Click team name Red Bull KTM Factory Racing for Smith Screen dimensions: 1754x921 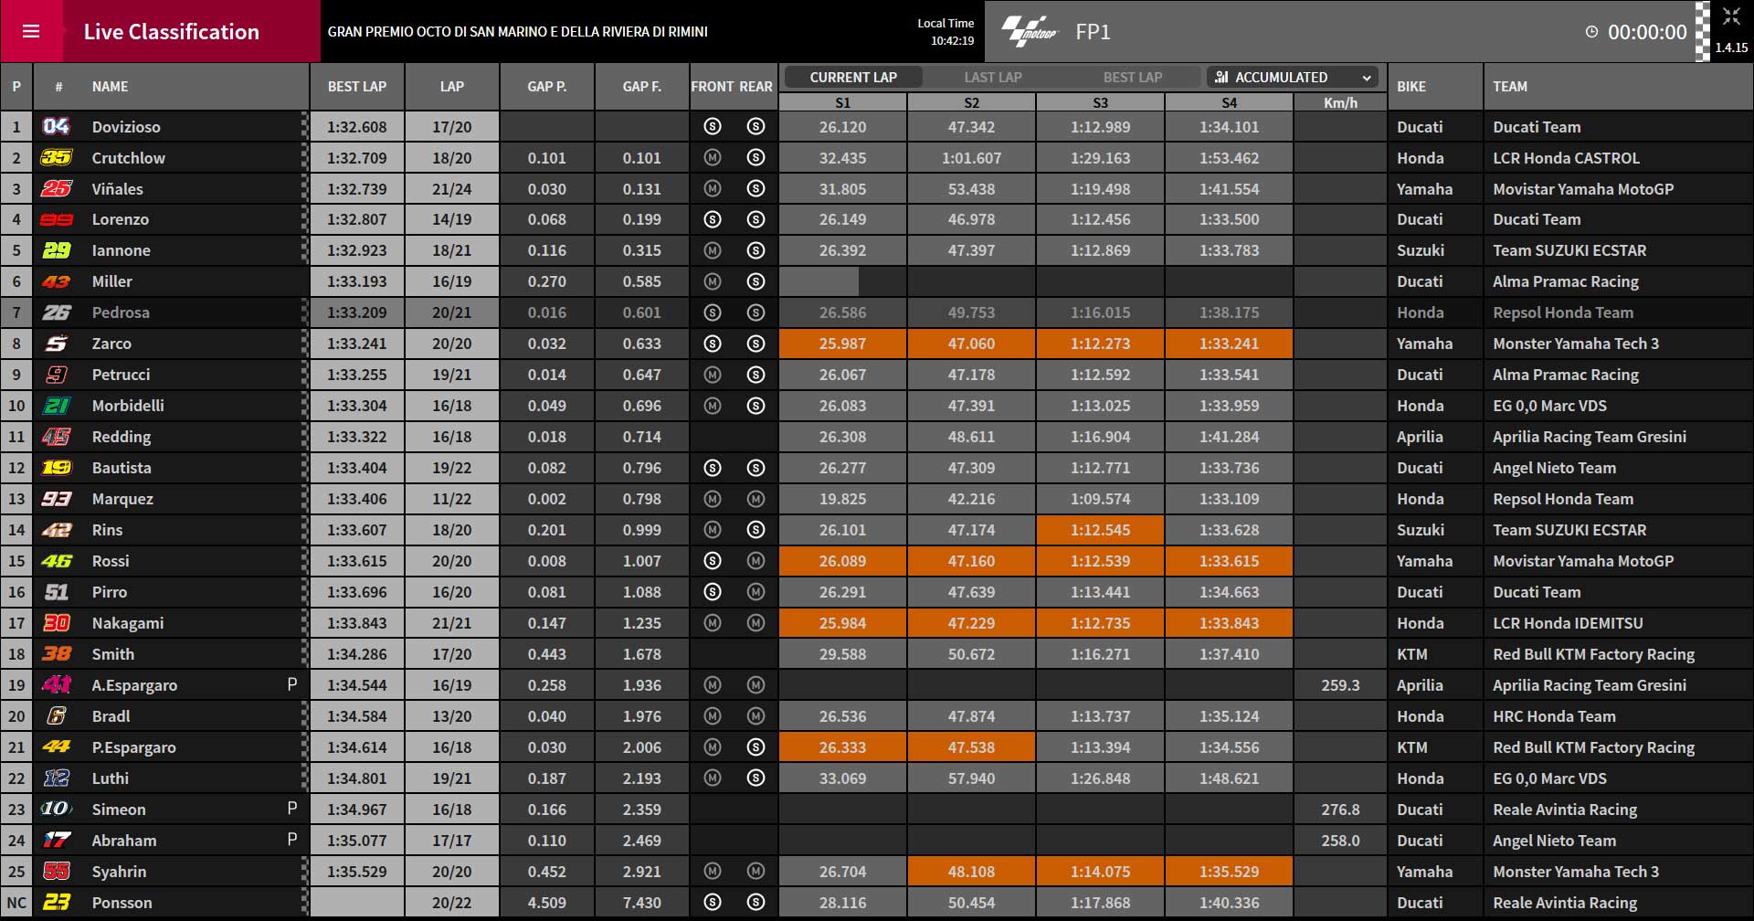(x=1593, y=654)
